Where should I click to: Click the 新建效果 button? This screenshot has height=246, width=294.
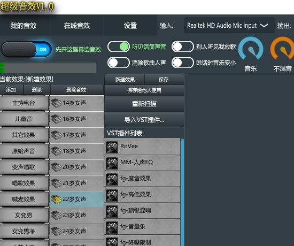pos(125,80)
